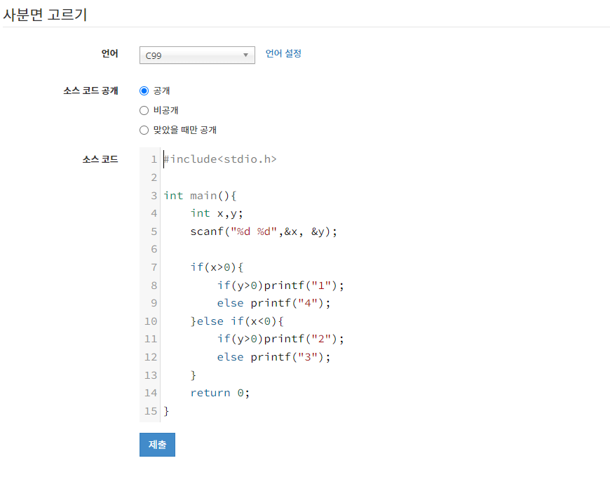Place cursor on #include<stdio.h> line
Viewport: 610px width, 477px height.
tap(219, 159)
